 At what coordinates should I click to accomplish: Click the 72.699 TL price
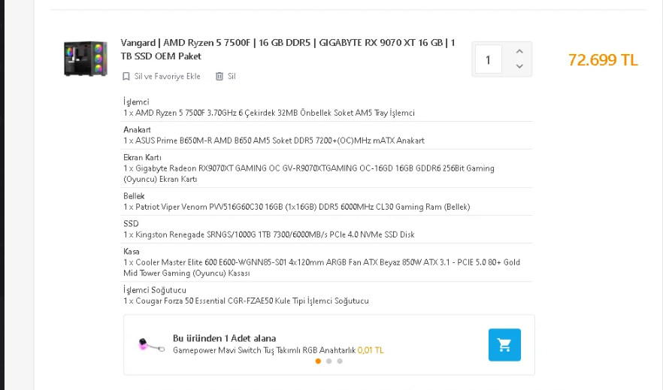point(603,60)
